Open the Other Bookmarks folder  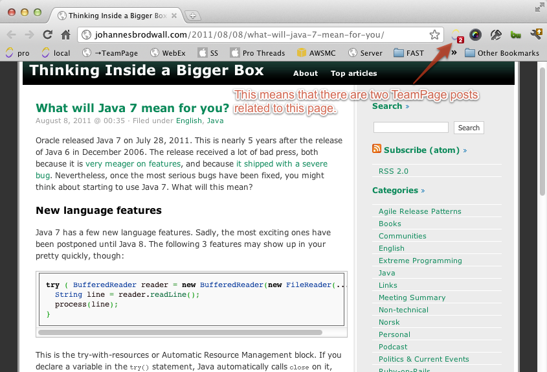point(502,53)
